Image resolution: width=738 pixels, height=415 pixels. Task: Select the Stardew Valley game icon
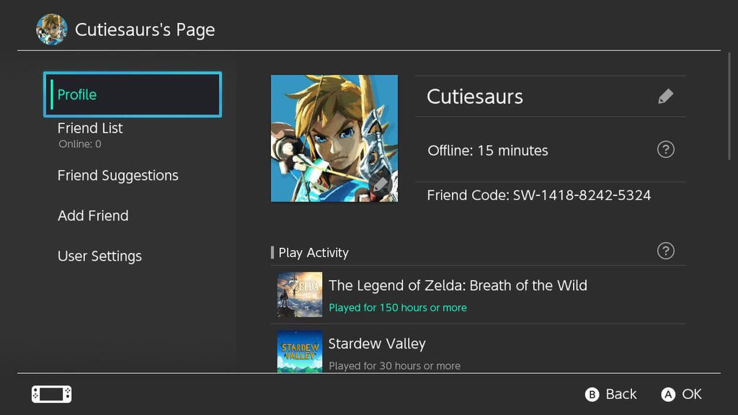[x=299, y=352]
